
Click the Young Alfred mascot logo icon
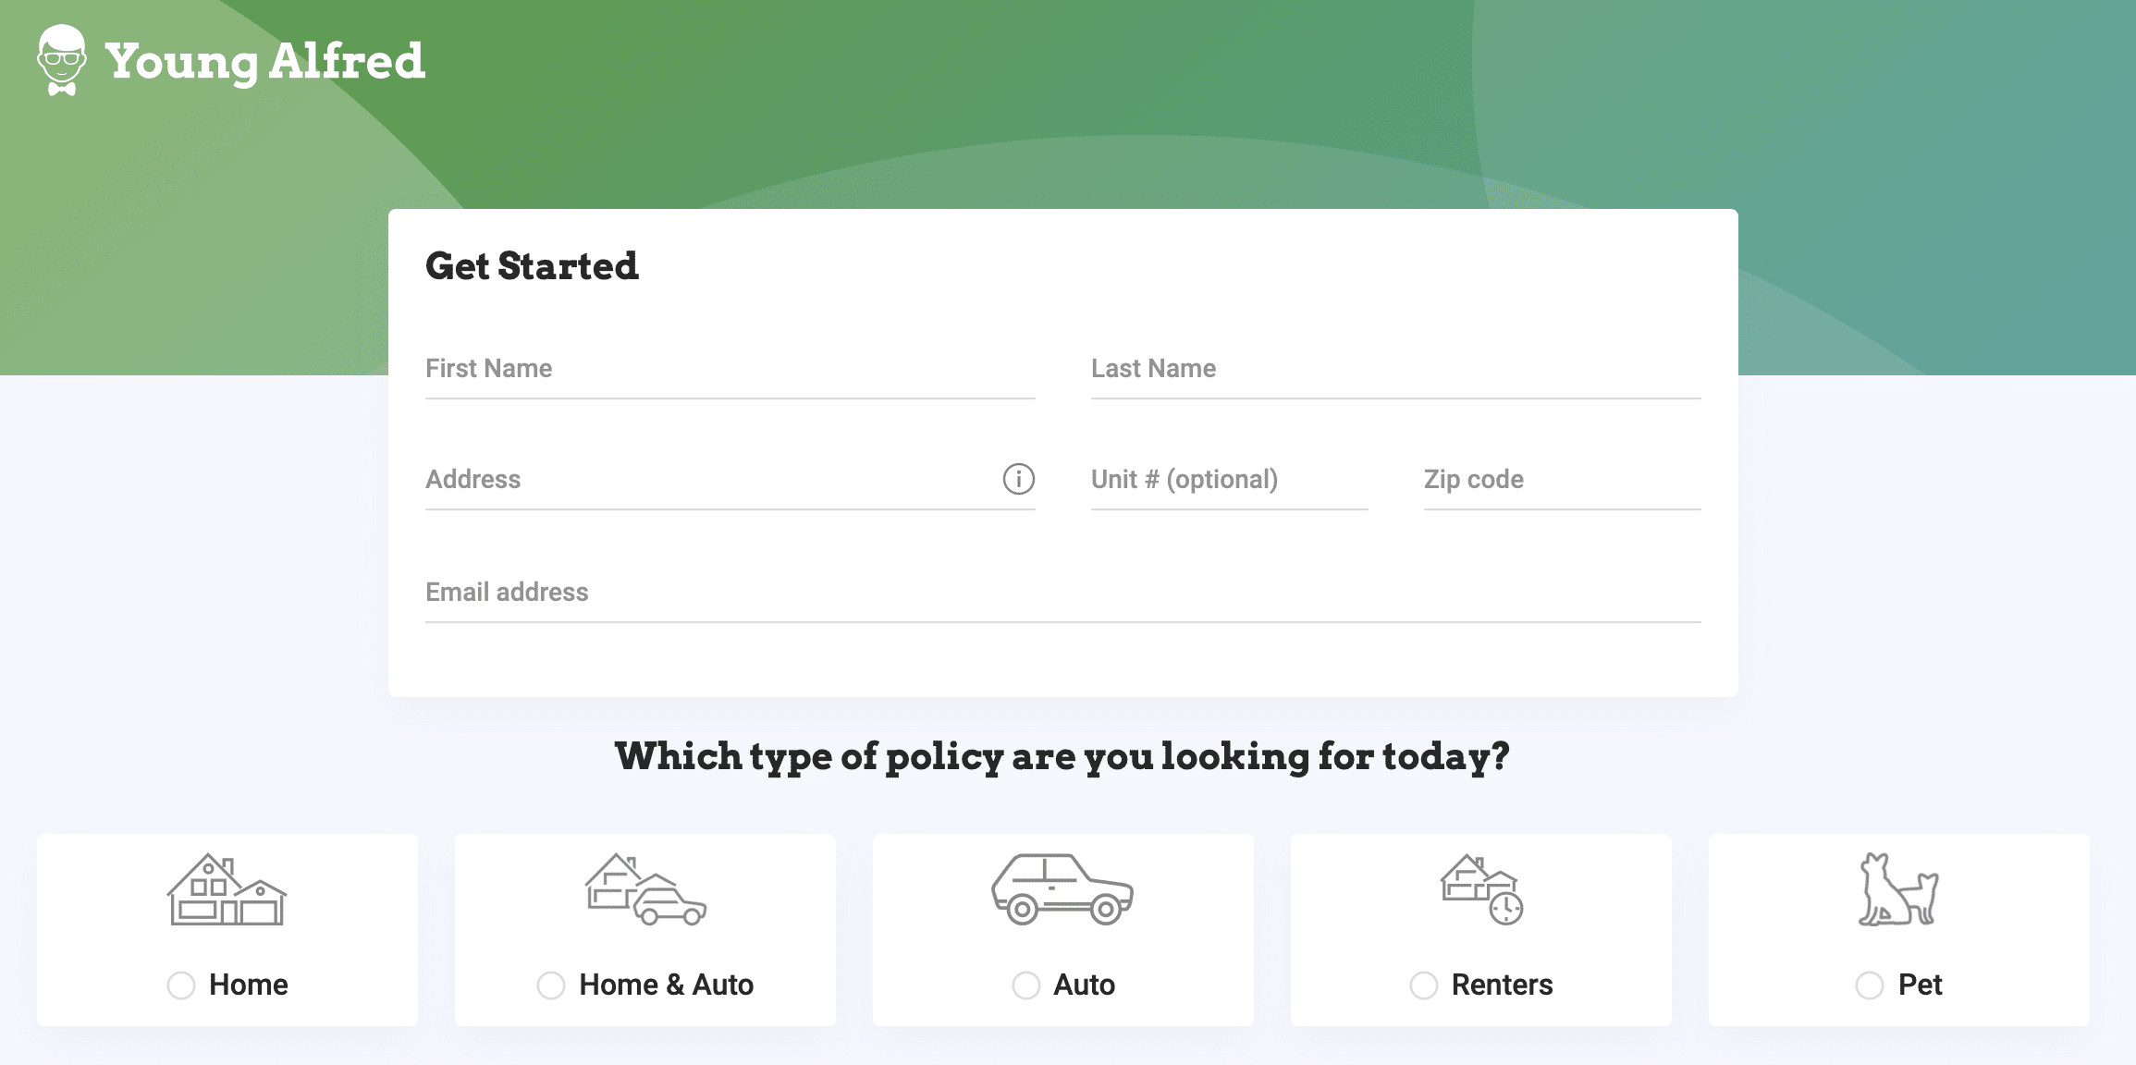62,60
